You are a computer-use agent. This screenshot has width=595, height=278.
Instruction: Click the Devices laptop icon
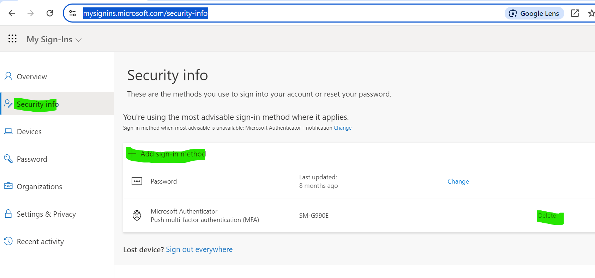8,131
